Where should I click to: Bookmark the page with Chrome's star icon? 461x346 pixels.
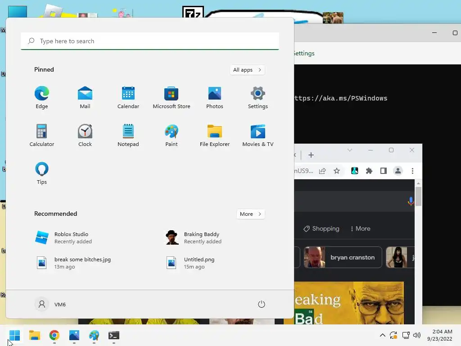337,171
